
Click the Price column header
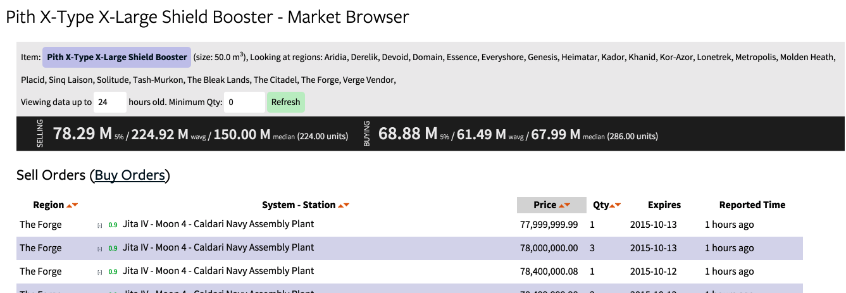point(545,205)
